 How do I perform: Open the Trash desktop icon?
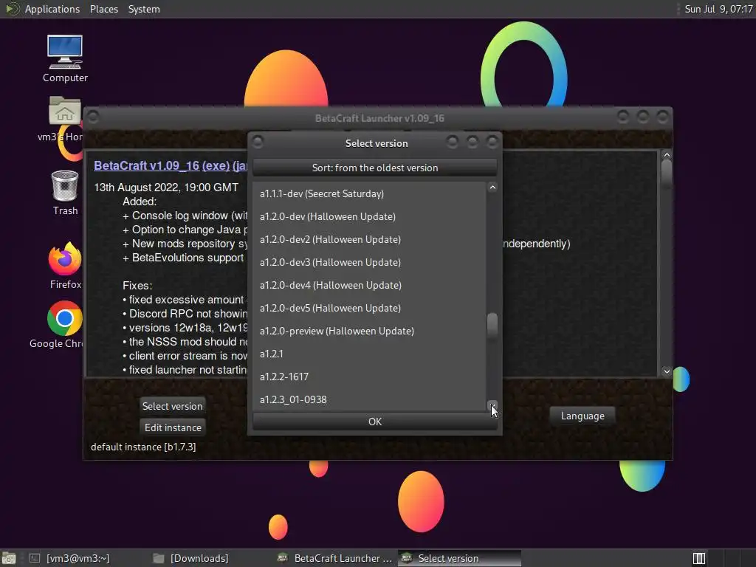pyautogui.click(x=65, y=193)
